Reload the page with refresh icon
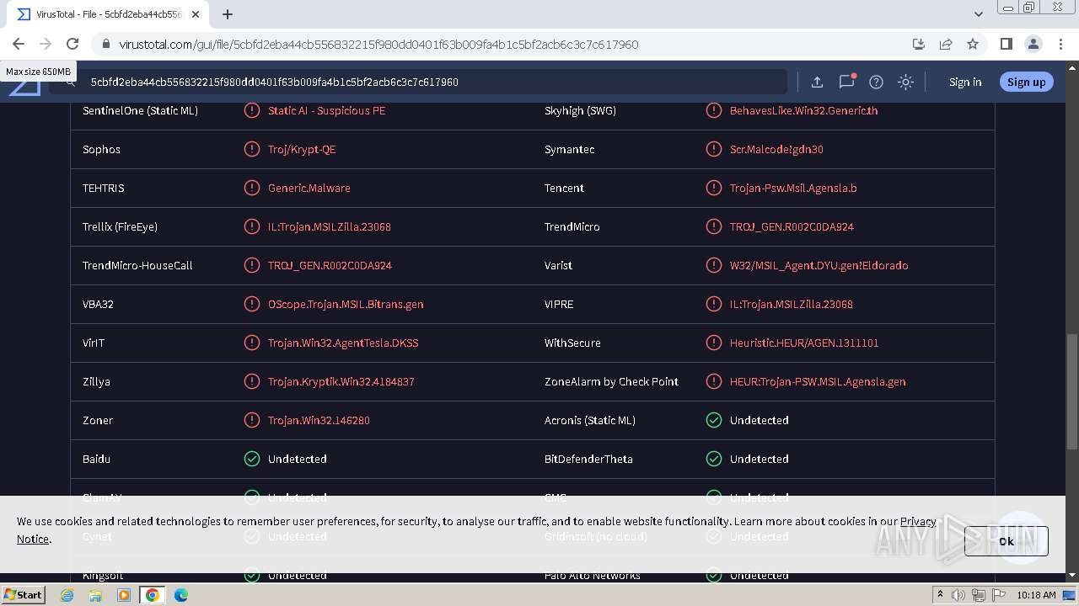The image size is (1079, 606). click(72, 44)
